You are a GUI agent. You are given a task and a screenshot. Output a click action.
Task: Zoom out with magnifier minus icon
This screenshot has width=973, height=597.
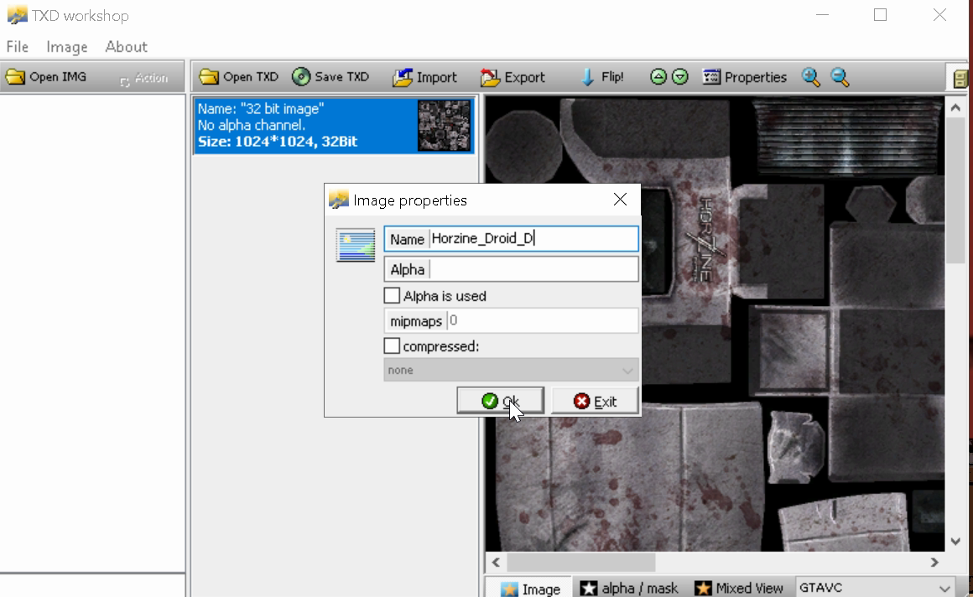pos(840,77)
